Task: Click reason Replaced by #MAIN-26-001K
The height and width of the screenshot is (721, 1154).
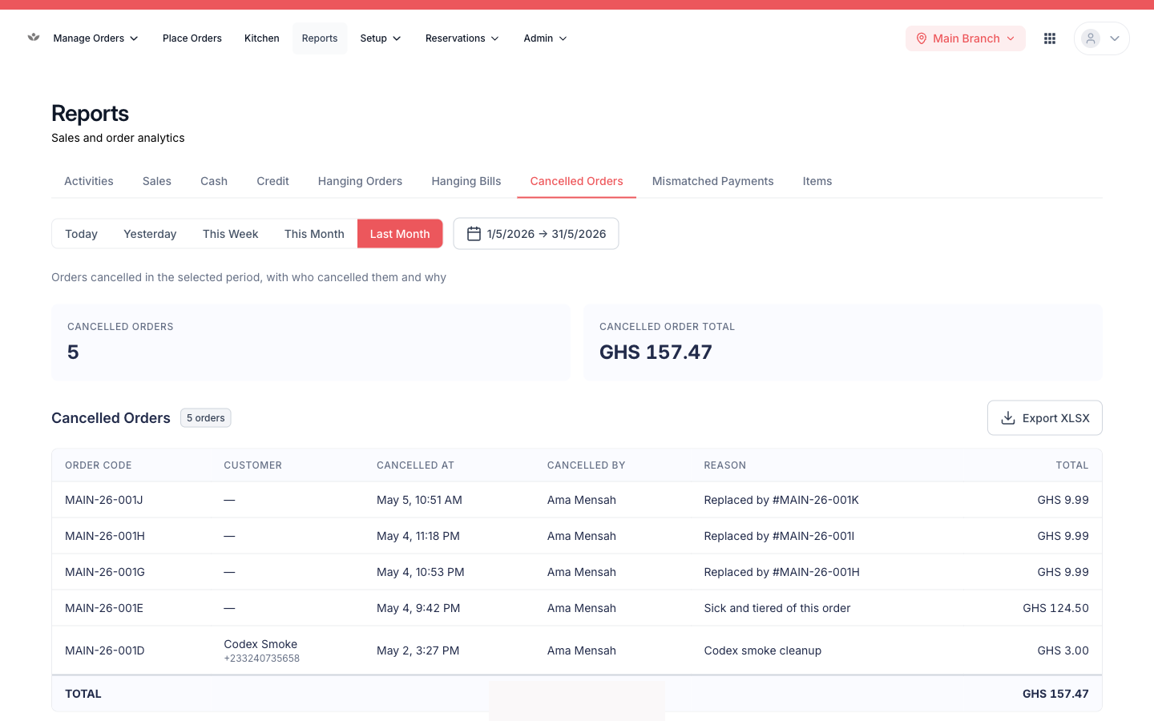Action: pyautogui.click(x=781, y=500)
